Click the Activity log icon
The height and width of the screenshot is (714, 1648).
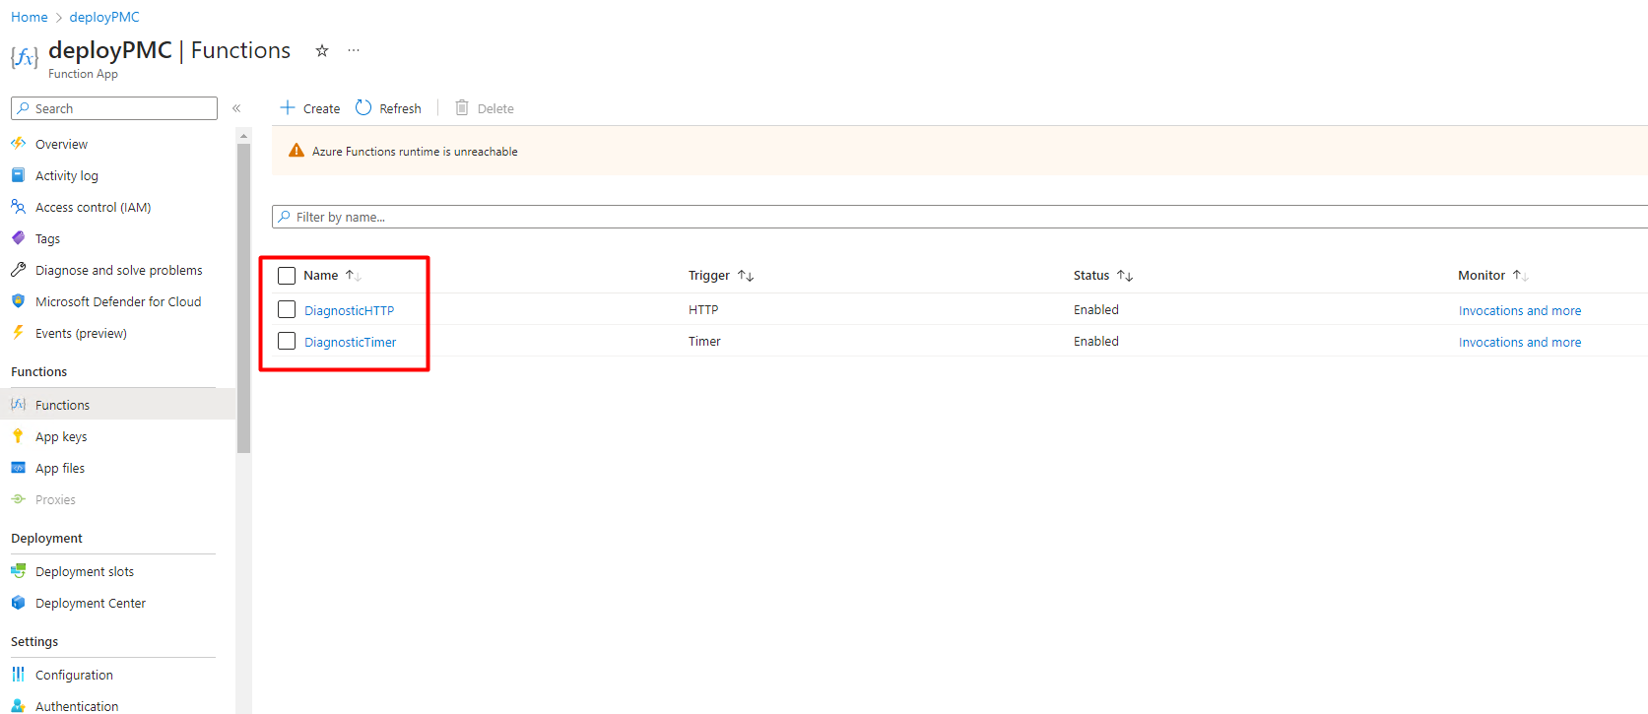click(18, 175)
